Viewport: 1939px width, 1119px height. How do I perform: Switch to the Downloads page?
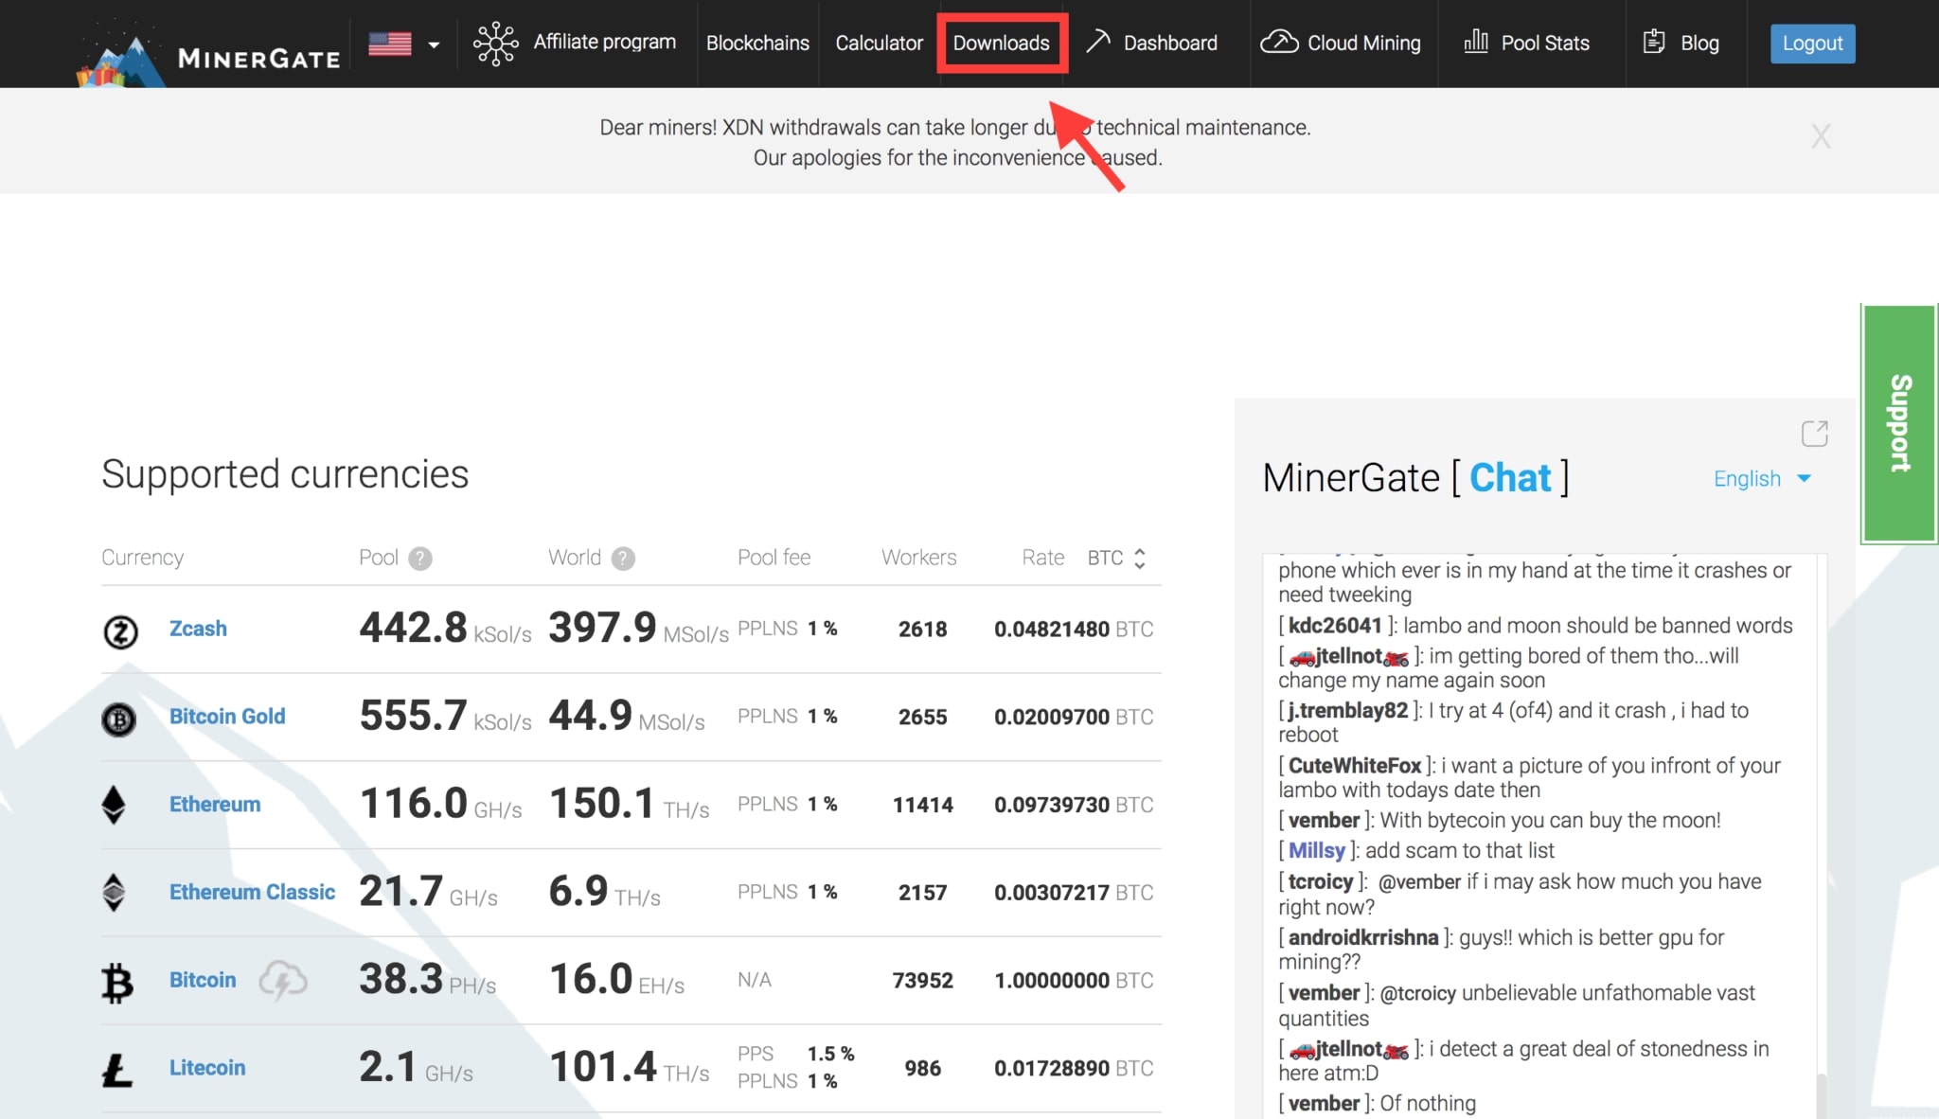click(x=1001, y=43)
